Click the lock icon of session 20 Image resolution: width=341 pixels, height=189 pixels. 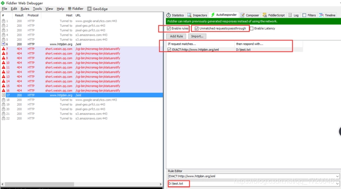3,109
